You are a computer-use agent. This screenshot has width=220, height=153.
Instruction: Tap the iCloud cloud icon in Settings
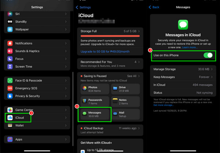tap(10, 118)
